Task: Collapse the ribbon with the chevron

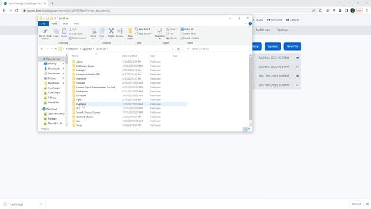Action: pyautogui.click(x=245, y=24)
